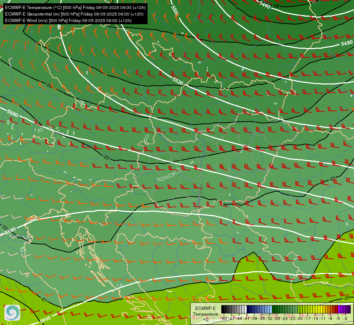Click the °C unit in the legend
The width and height of the screenshot is (354, 325).
click(x=206, y=320)
